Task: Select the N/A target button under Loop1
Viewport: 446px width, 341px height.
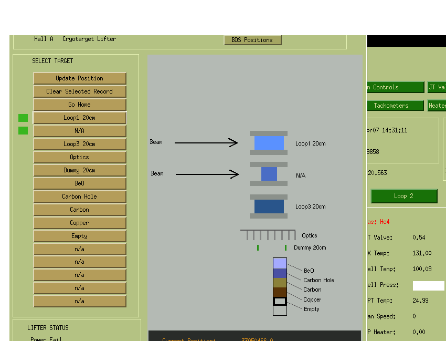Action: tap(80, 131)
